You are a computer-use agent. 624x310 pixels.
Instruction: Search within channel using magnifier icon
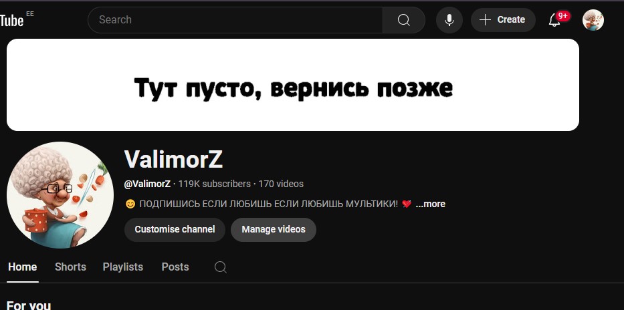221,267
